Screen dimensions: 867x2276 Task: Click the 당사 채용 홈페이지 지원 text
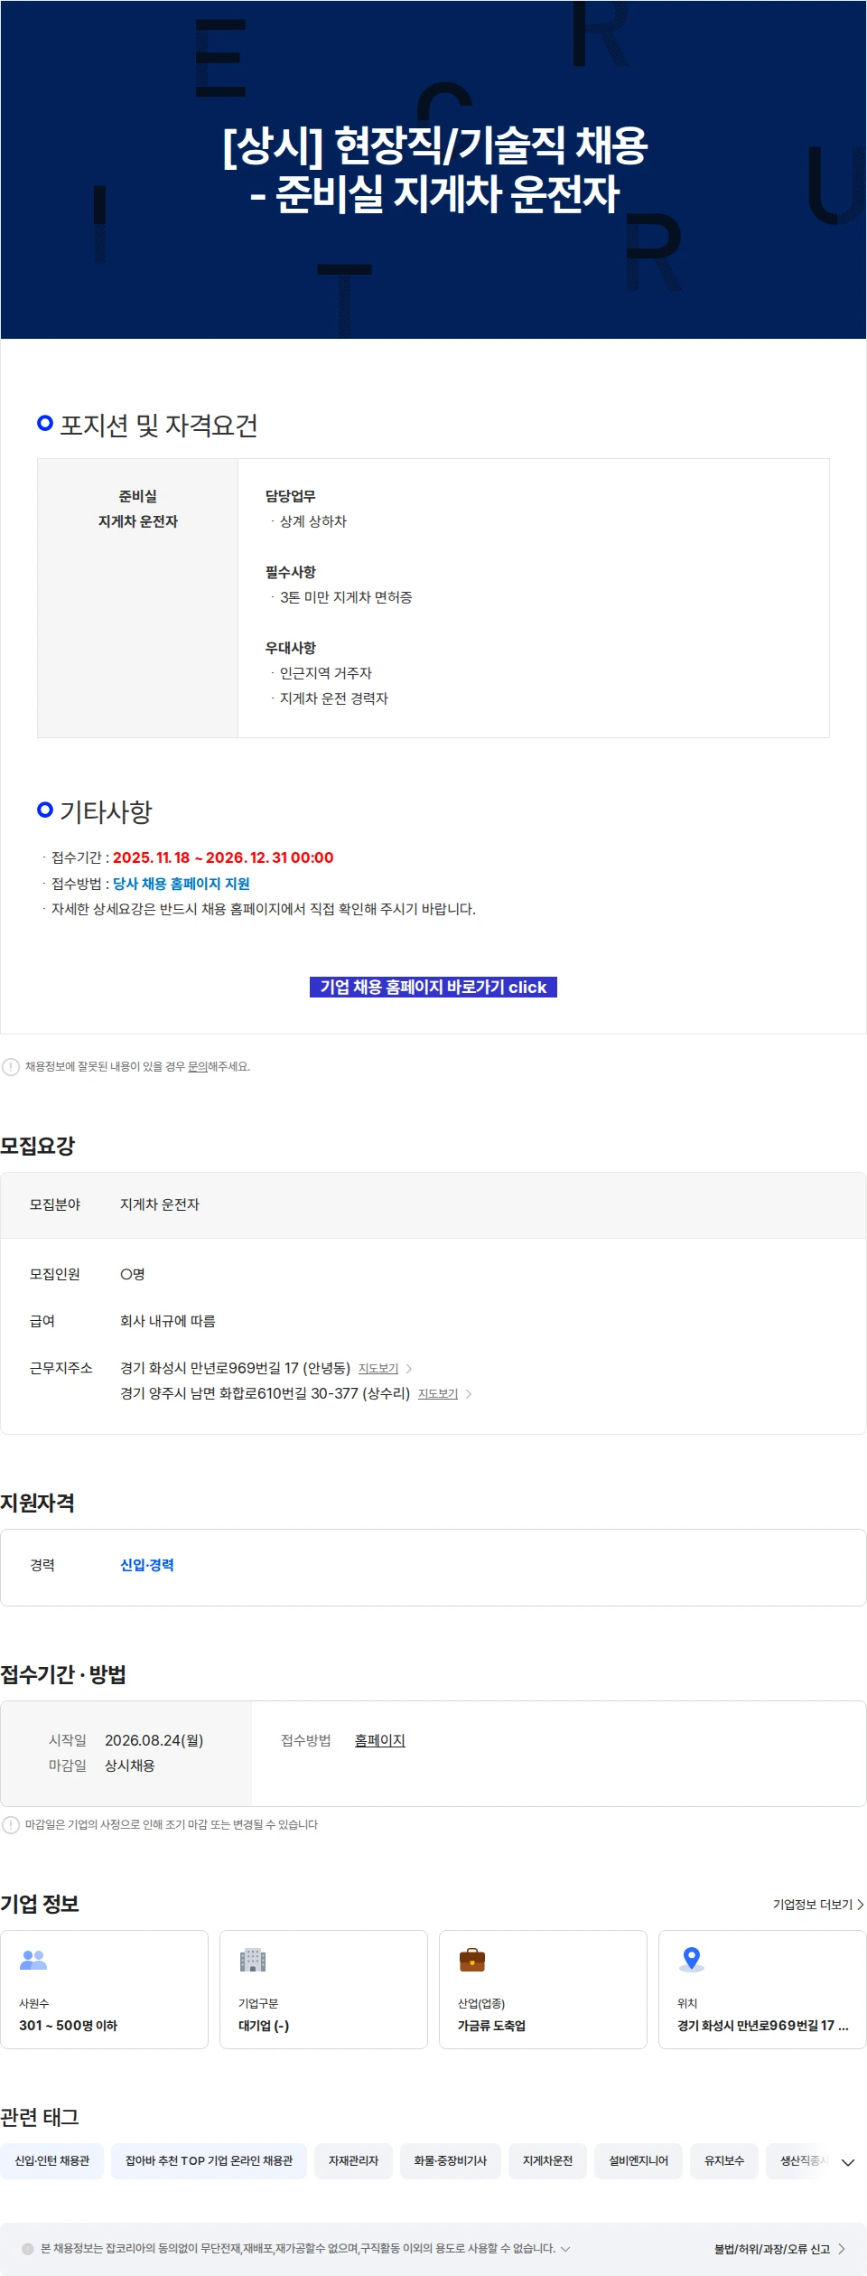click(181, 884)
